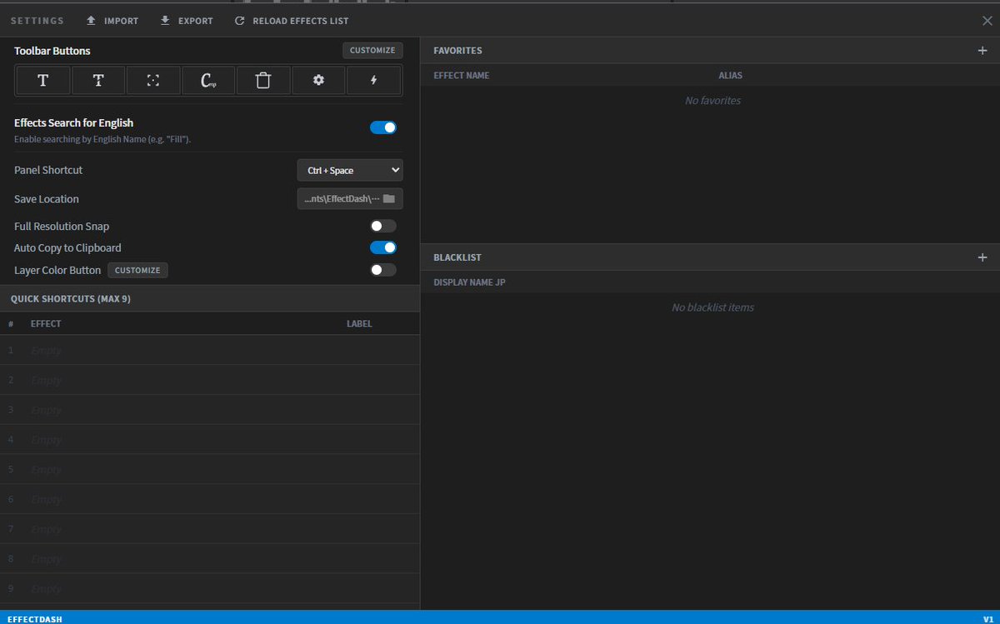Add a new favorite with the plus icon
Viewport: 1000px width, 624px height.
982,51
